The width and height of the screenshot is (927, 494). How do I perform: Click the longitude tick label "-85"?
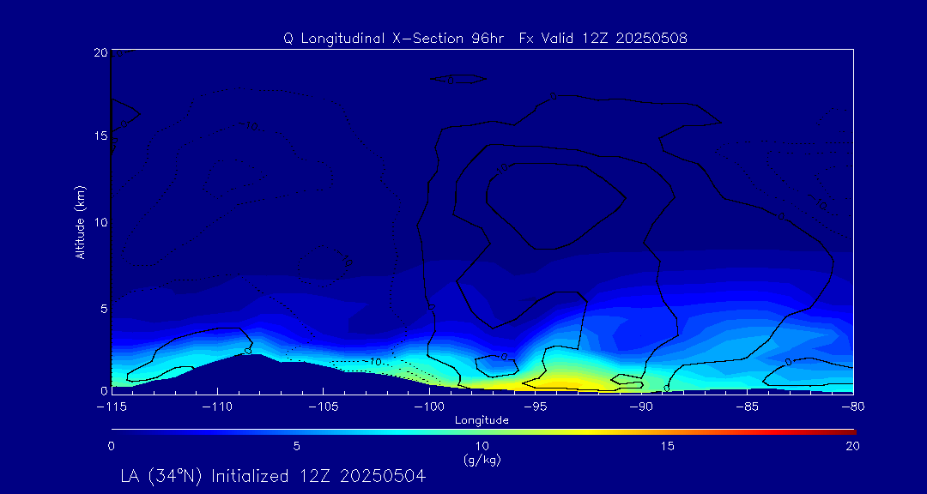tap(748, 407)
